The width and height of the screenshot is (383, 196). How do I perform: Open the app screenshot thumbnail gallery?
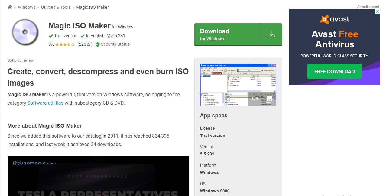[238, 85]
